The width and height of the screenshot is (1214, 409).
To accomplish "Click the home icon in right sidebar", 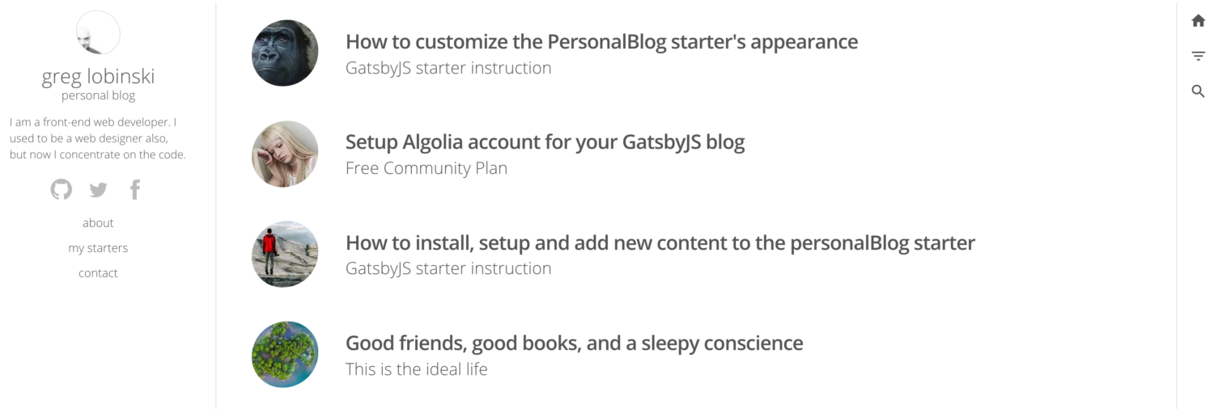I will pos(1198,21).
